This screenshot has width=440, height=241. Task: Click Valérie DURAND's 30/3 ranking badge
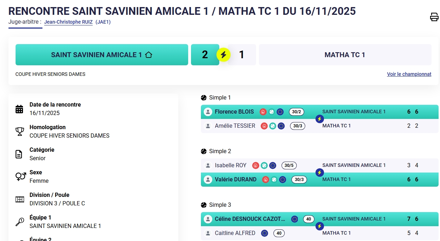point(299,180)
